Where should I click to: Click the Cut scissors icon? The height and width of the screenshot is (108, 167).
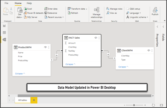[x=11, y=9]
